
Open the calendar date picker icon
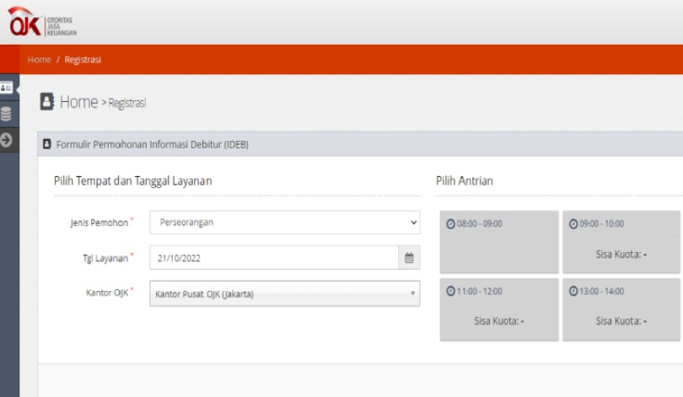[409, 258]
